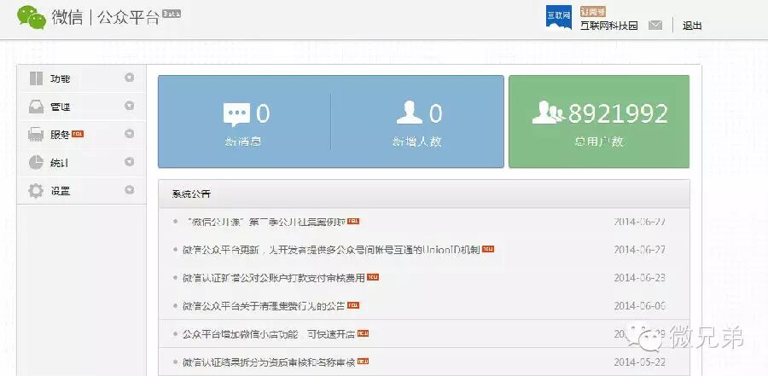Image resolution: width=768 pixels, height=376 pixels.
Task: Expand the 统计 section arrow
Action: click(x=130, y=161)
